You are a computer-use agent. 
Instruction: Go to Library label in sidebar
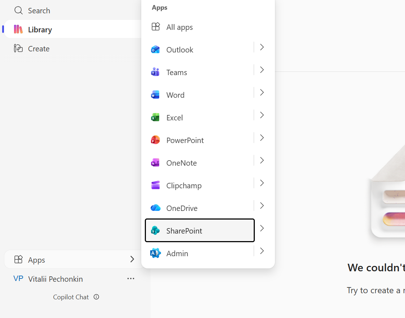[40, 30]
